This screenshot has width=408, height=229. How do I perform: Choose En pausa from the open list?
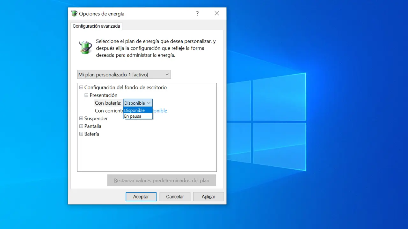[x=133, y=116]
